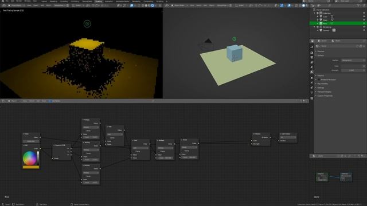Screen dimensions: 367x206
Task: Open editor type menu of the outliner
Action: [313, 5]
